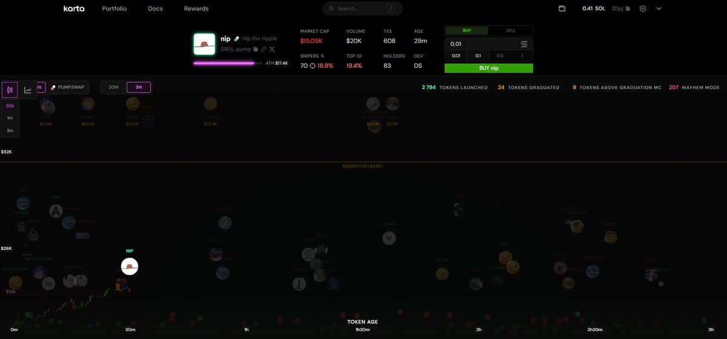Image resolution: width=727 pixels, height=339 pixels.
Task: Click the green BUY nip button
Action: (489, 68)
